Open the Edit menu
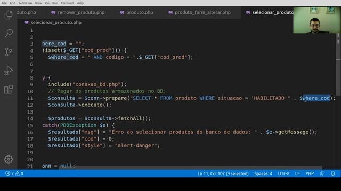 pyautogui.click(x=12, y=3)
